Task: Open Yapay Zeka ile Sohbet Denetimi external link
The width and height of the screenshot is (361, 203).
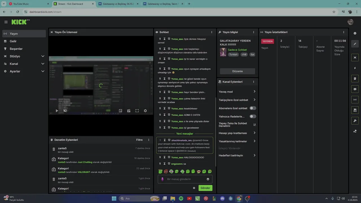Action: pos(255,125)
